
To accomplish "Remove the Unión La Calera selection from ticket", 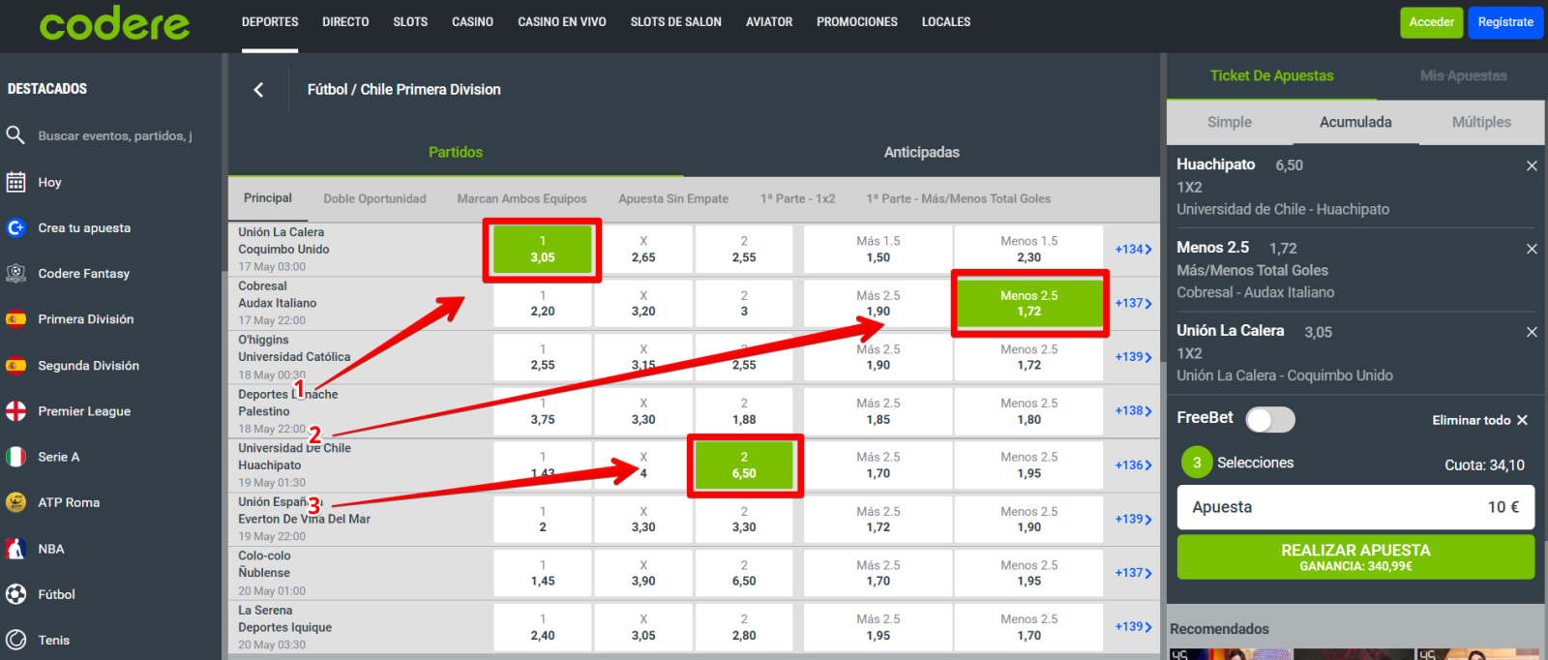I will [1532, 332].
